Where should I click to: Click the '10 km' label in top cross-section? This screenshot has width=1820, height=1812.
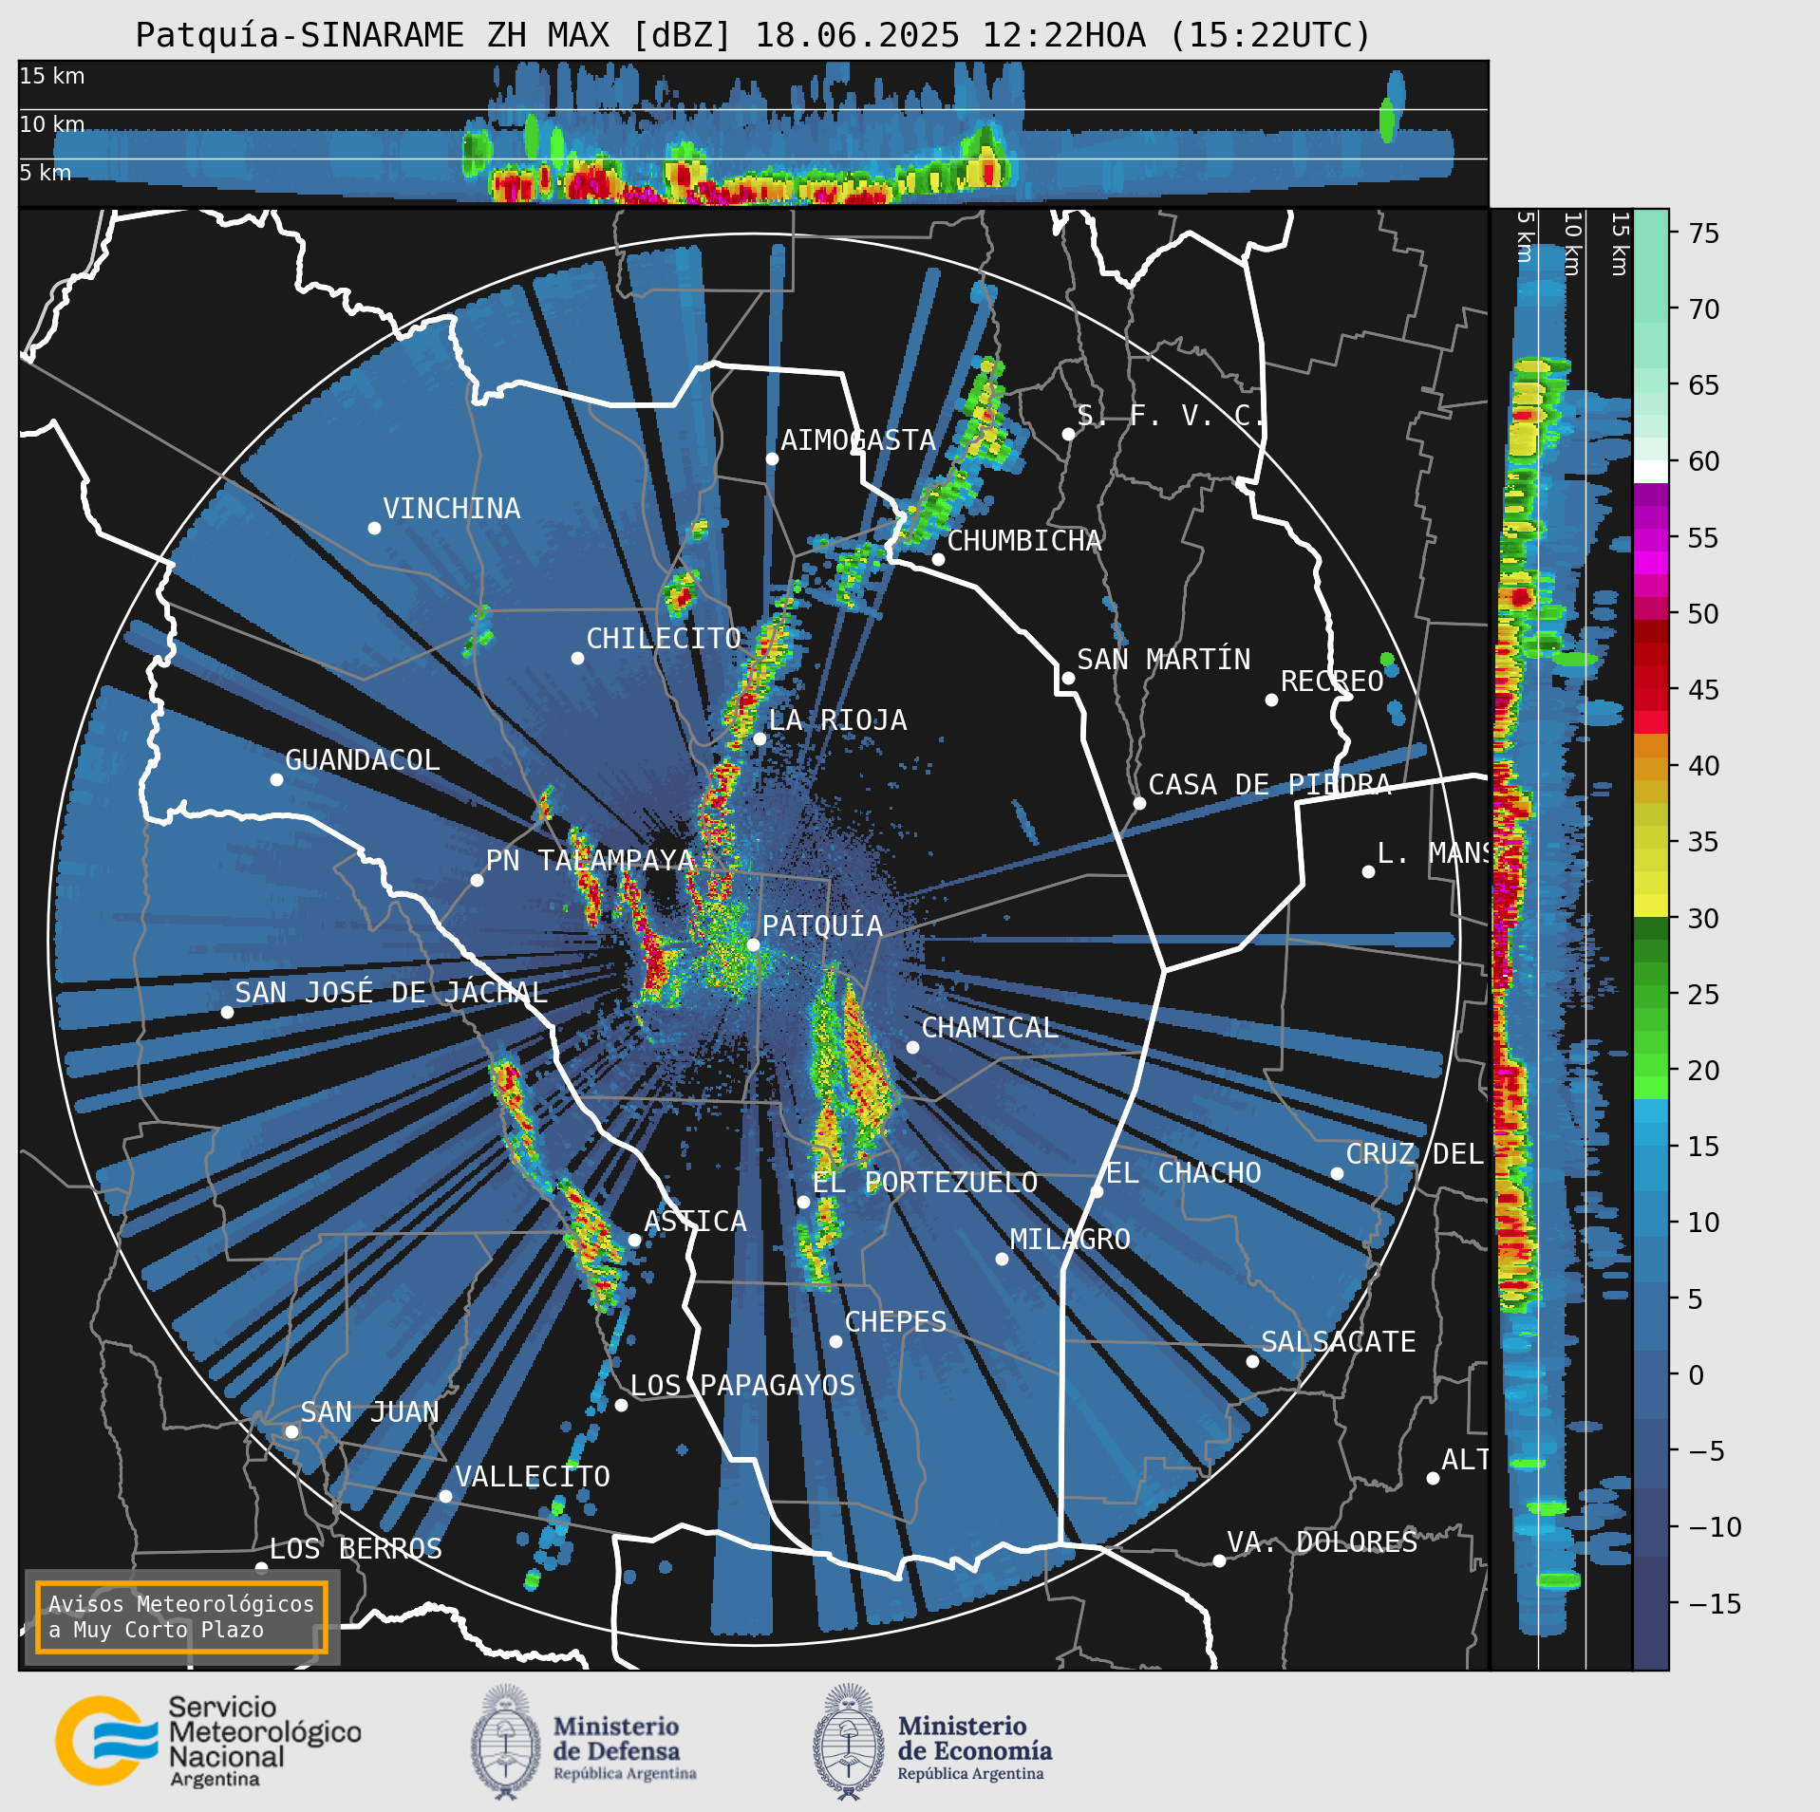click(52, 124)
